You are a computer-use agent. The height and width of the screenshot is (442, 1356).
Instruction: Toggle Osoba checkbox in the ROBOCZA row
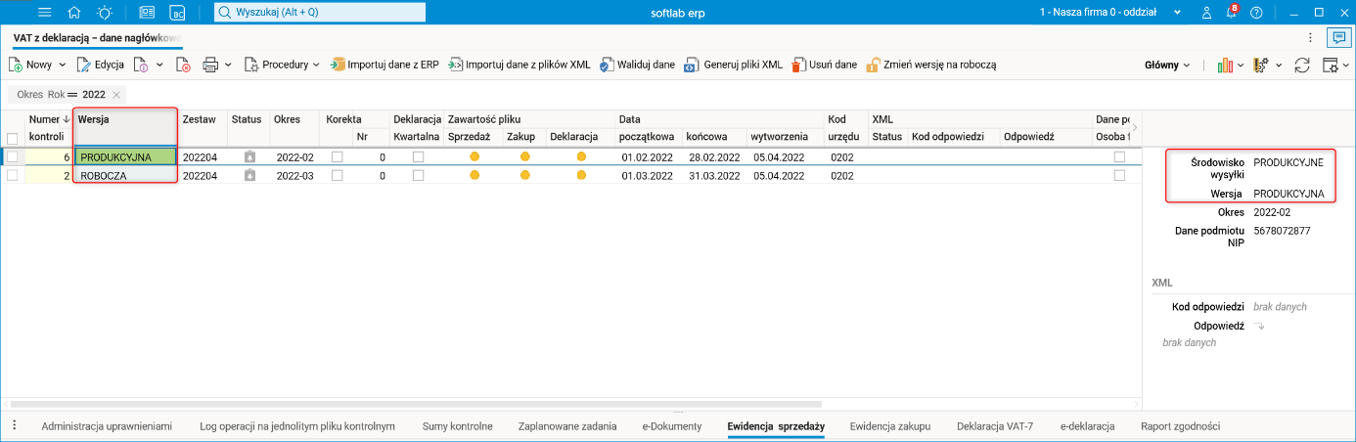pyautogui.click(x=1119, y=175)
